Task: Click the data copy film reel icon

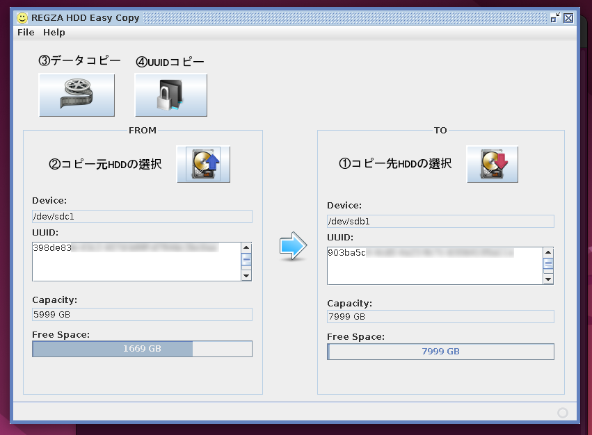Action: tap(77, 95)
